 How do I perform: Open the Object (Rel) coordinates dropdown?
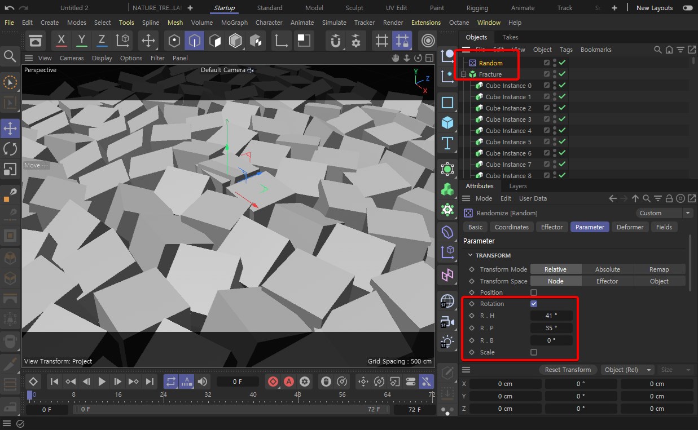click(x=627, y=369)
